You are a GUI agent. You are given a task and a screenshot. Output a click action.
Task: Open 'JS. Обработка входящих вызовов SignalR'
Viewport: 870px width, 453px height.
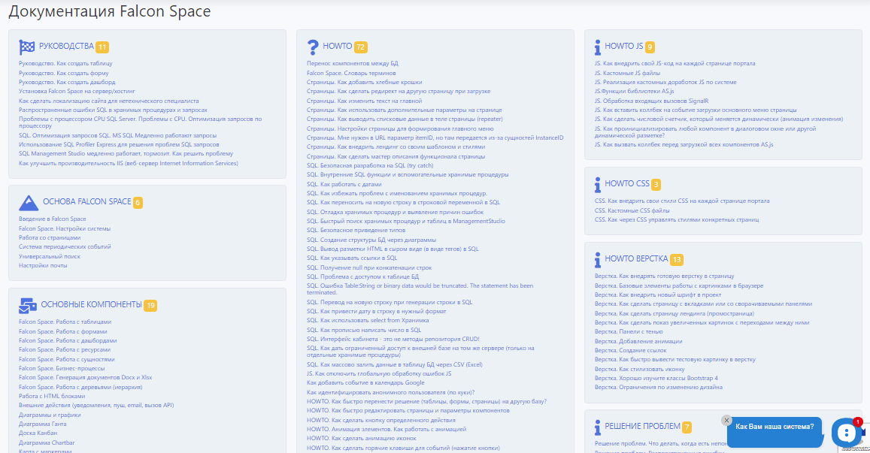[651, 101]
